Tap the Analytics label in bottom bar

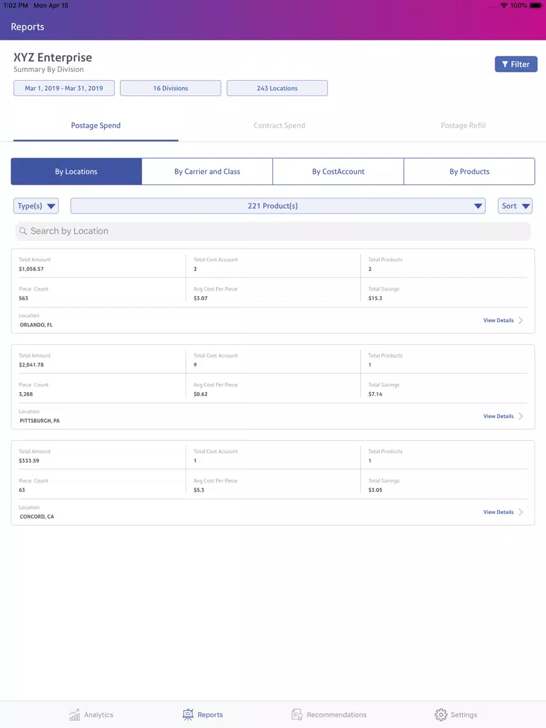coord(99,715)
